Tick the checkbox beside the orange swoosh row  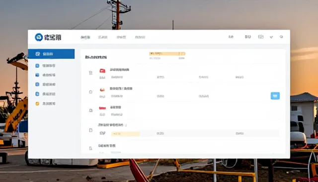(x=90, y=92)
